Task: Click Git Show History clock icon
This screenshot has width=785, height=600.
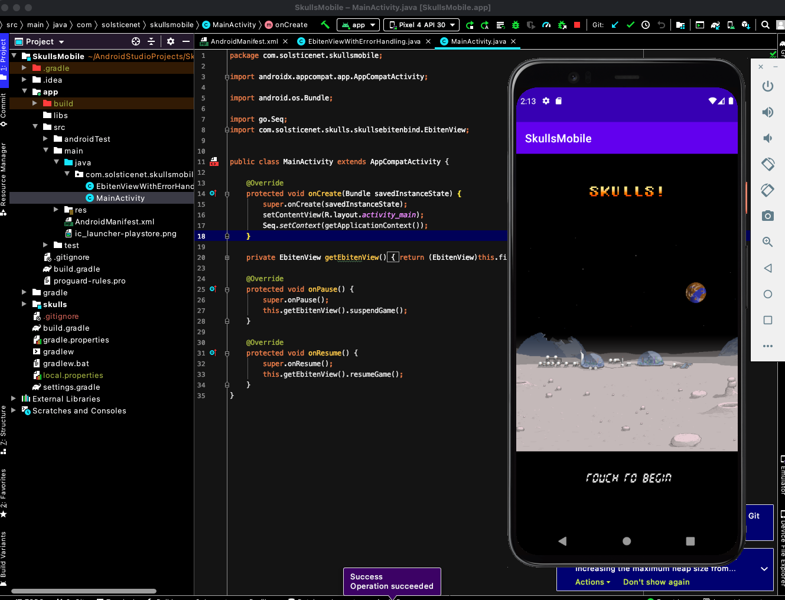Action: (646, 25)
